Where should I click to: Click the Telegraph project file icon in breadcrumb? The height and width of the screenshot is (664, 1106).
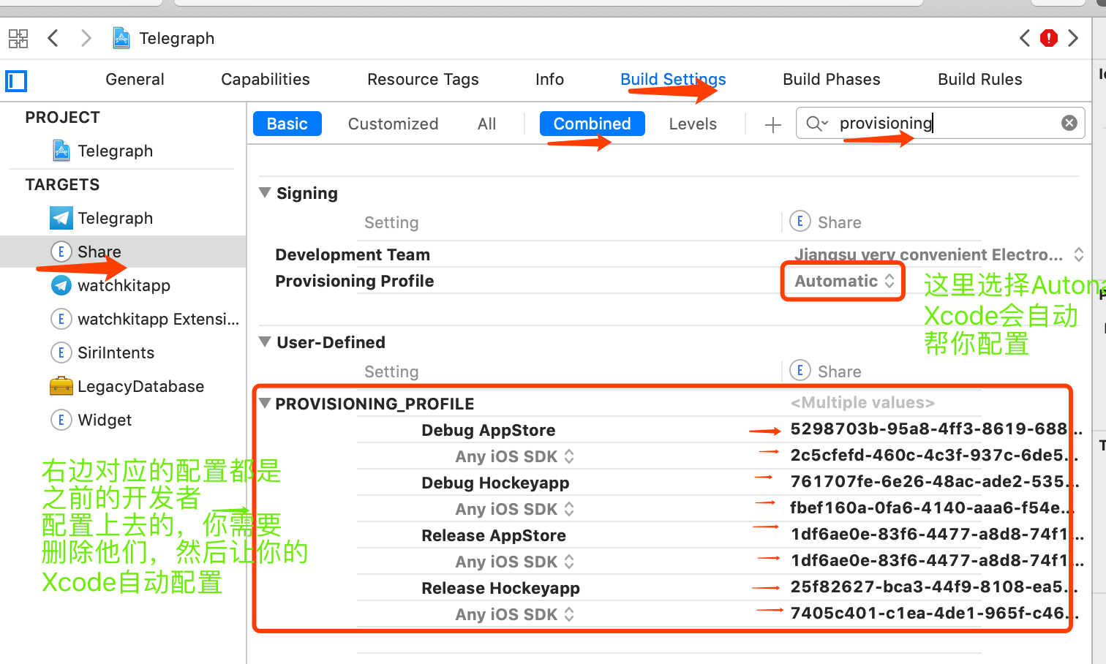coord(121,38)
